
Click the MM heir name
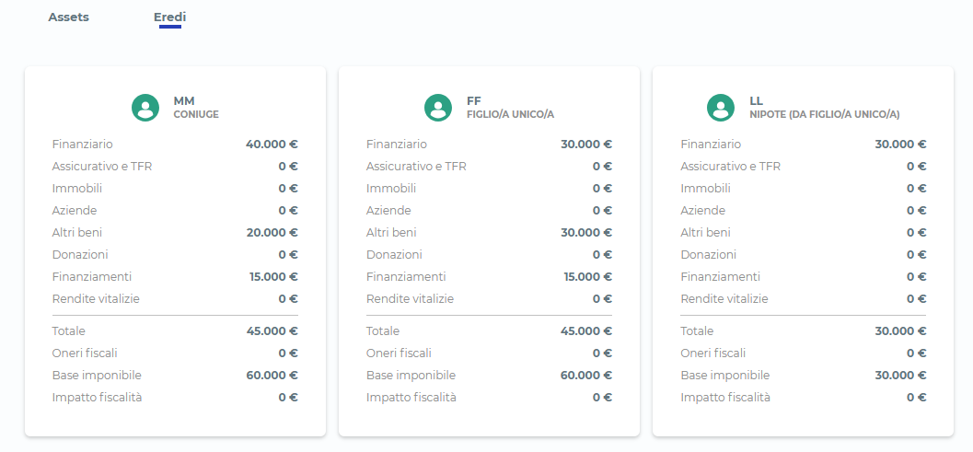184,100
